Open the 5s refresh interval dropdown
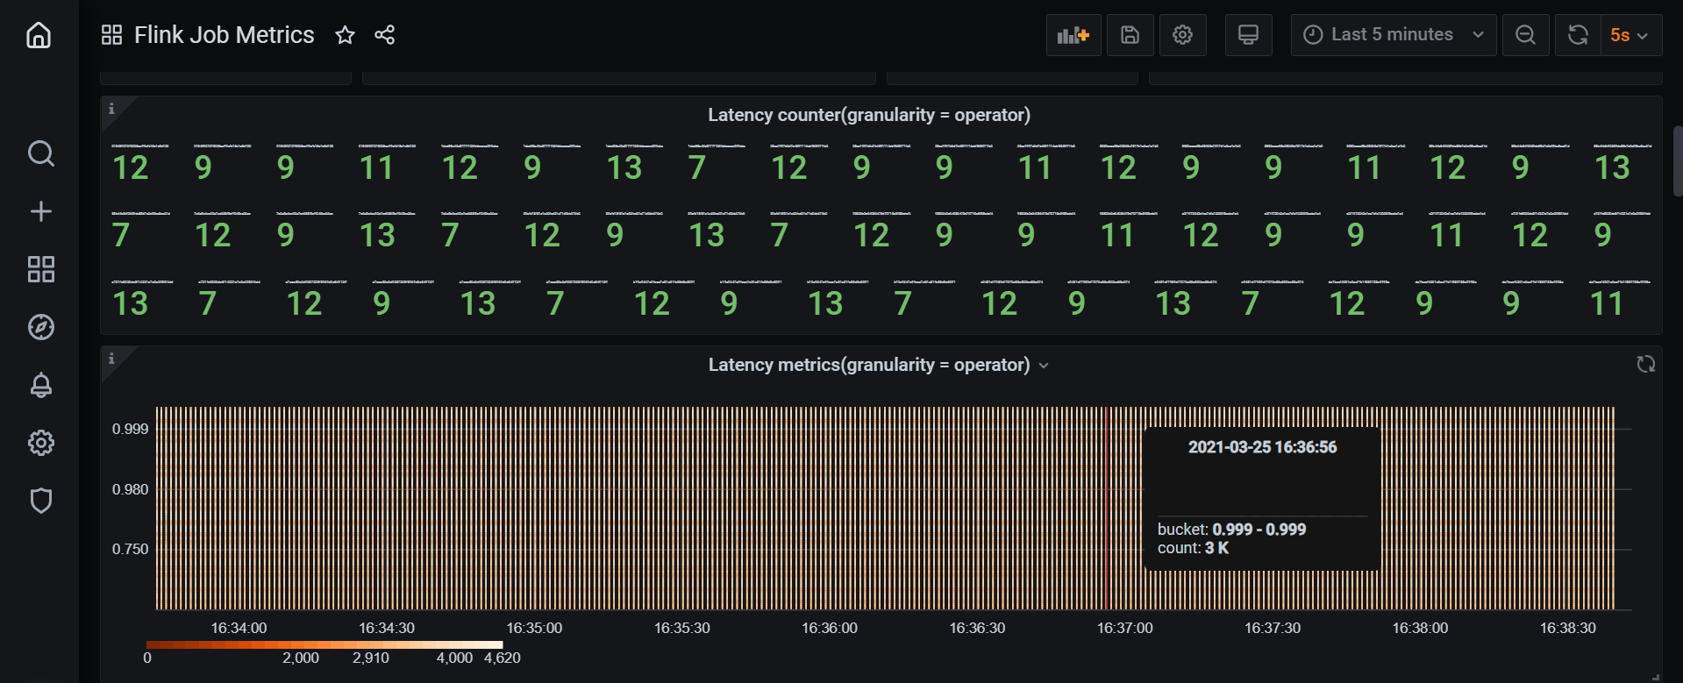This screenshot has height=683, width=1683. (x=1631, y=35)
